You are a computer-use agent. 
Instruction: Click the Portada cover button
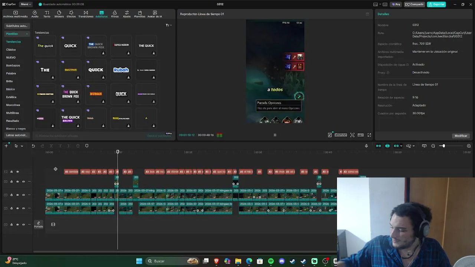[x=39, y=224]
